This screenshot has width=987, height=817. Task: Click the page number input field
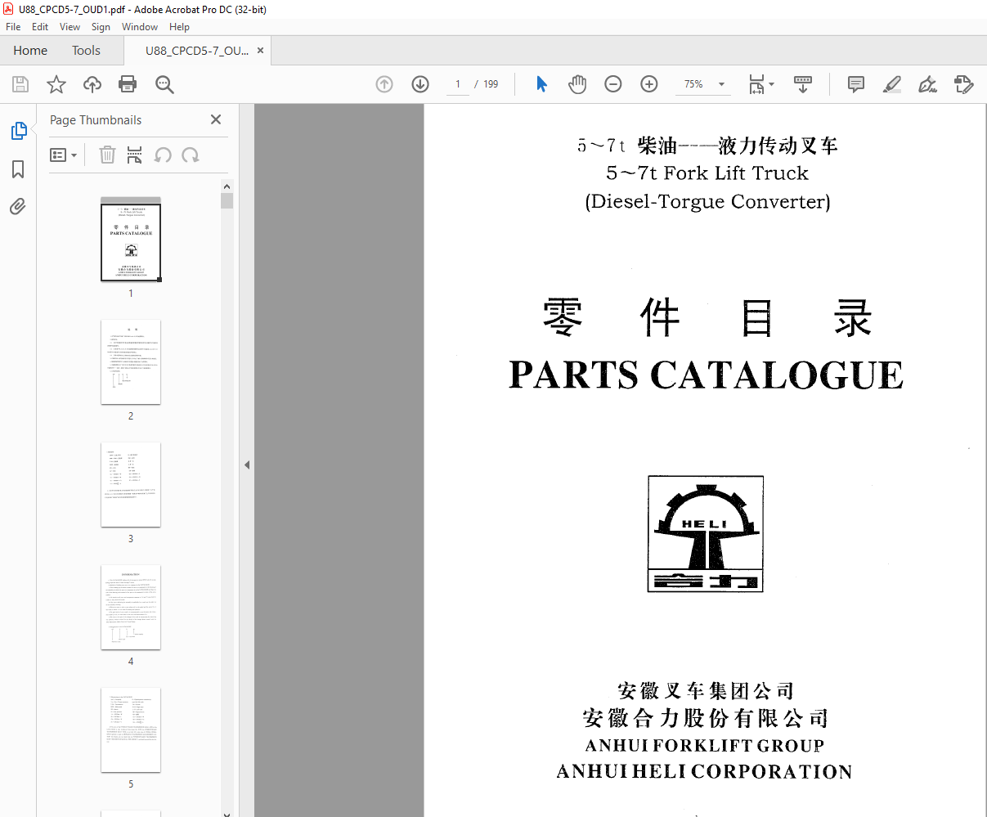click(458, 84)
